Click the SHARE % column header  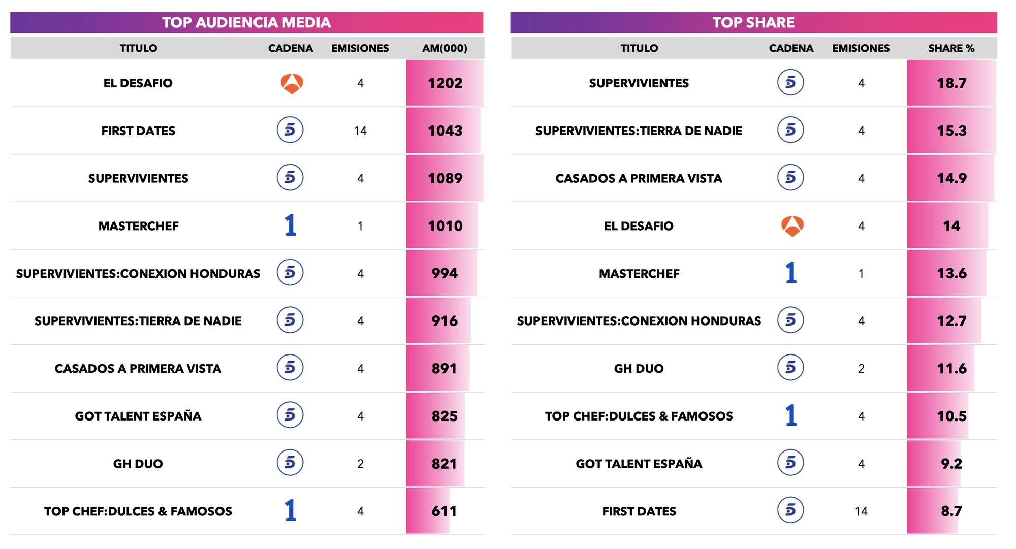951,48
